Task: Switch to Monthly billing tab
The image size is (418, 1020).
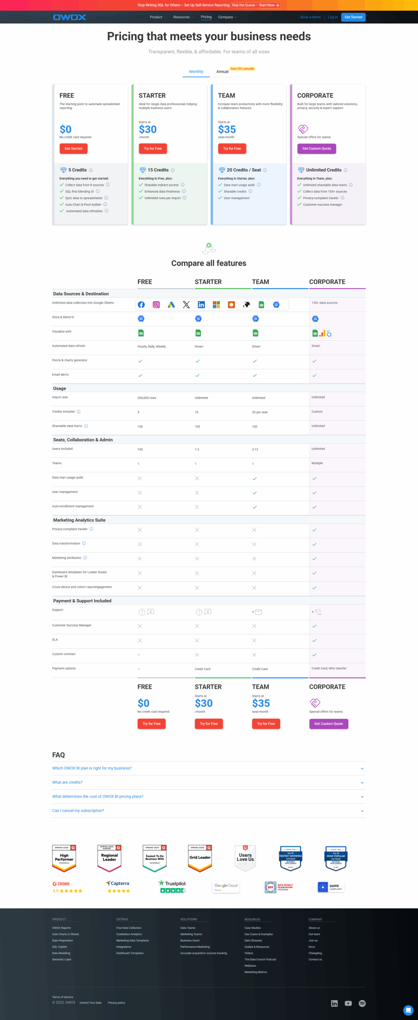Action: tap(196, 72)
